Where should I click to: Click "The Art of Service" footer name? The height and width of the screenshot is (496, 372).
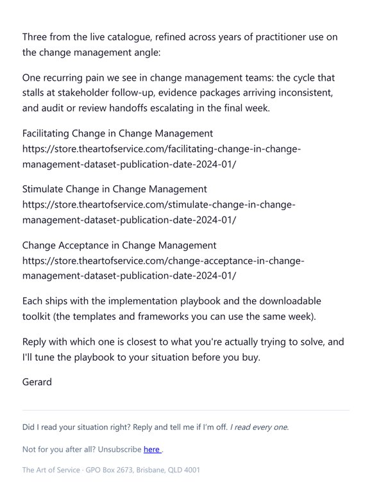pos(51,470)
